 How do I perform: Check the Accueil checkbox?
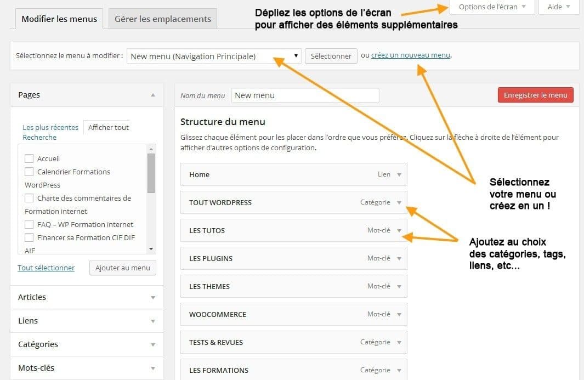point(29,158)
